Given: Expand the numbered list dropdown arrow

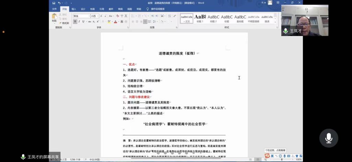Looking at the screenshot, I should pyautogui.click(x=143, y=16).
